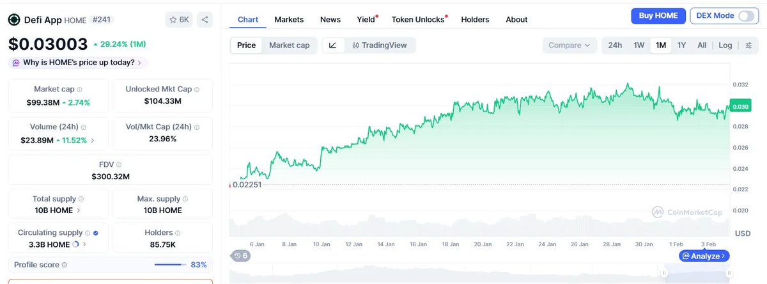The height and width of the screenshot is (284, 767).
Task: Click Total supply info icon
Action: (x=82, y=199)
